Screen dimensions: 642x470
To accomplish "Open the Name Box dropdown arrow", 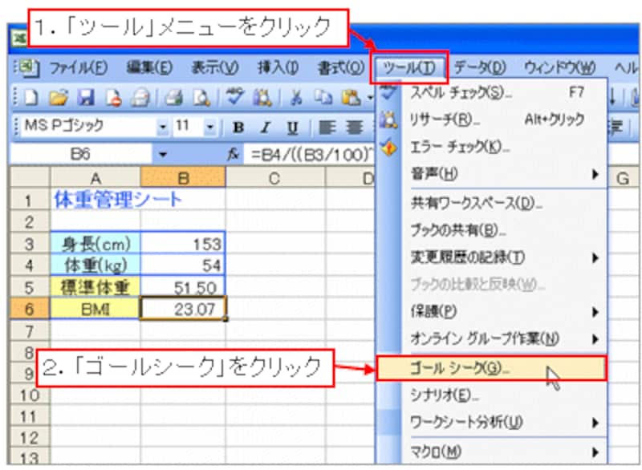I will (x=163, y=154).
